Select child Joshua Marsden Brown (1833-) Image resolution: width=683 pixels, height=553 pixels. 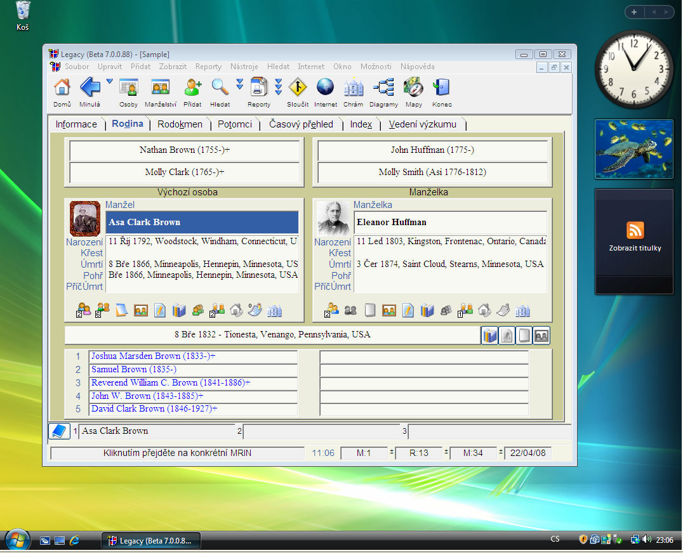(193, 356)
